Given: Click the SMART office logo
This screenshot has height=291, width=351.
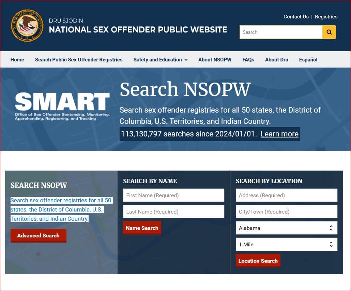Looking at the screenshot, I should (x=62, y=106).
